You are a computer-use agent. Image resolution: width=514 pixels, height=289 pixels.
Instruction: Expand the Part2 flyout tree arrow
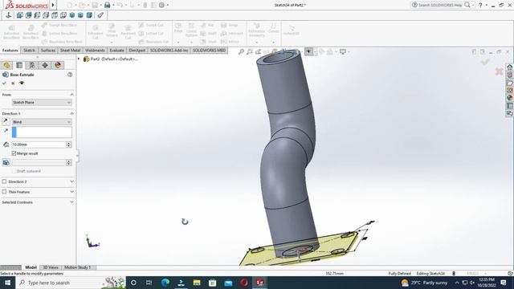tap(79, 59)
